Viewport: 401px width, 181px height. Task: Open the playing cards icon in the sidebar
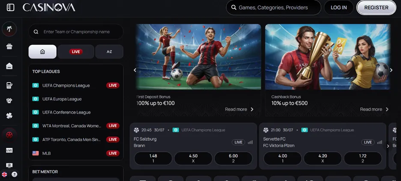(x=9, y=101)
